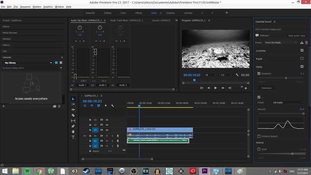Select the Type tool
The width and height of the screenshot is (311, 175).
coord(73,137)
